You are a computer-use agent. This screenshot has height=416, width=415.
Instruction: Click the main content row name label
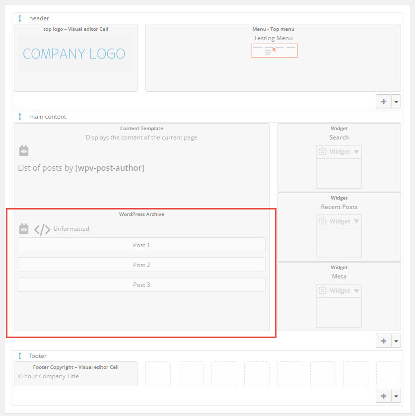point(48,117)
